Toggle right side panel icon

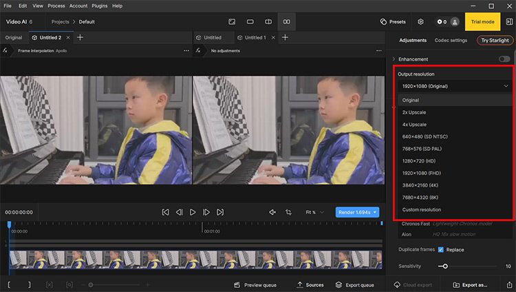click(509, 22)
